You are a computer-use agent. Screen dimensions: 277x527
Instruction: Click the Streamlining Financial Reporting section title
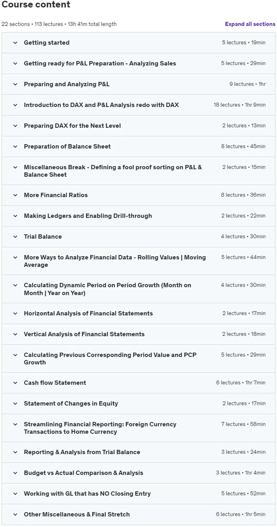[x=100, y=428]
